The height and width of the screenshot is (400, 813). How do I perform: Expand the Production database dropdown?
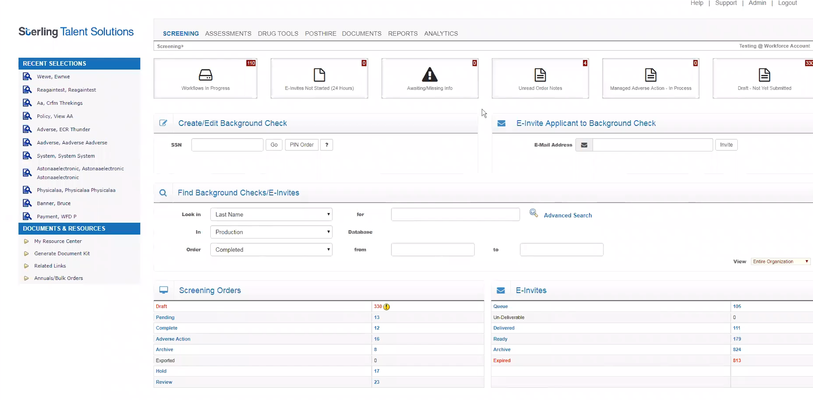tap(271, 232)
